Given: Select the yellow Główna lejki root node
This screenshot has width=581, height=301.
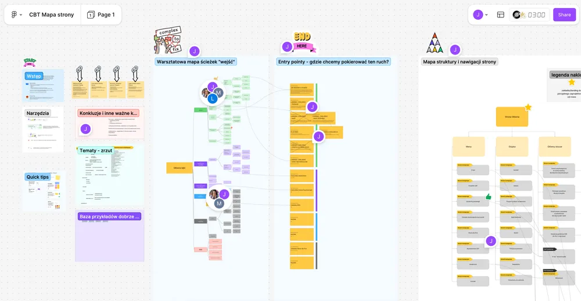Looking at the screenshot, I should (x=180, y=168).
